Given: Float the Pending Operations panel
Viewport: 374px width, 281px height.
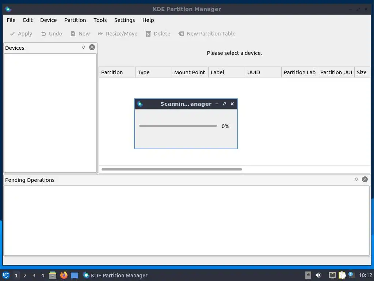Looking at the screenshot, I should click(x=356, y=179).
